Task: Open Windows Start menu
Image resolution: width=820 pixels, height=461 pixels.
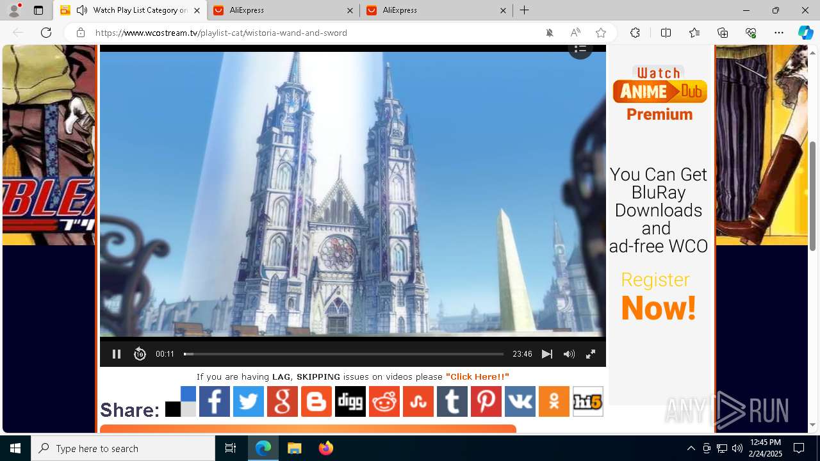Action: [15, 448]
